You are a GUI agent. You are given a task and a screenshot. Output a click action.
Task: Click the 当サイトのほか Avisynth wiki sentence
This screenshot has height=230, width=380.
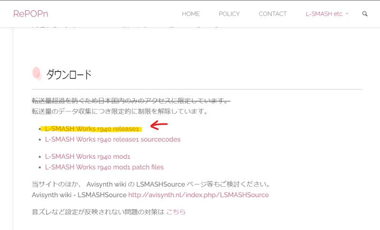[151, 184]
